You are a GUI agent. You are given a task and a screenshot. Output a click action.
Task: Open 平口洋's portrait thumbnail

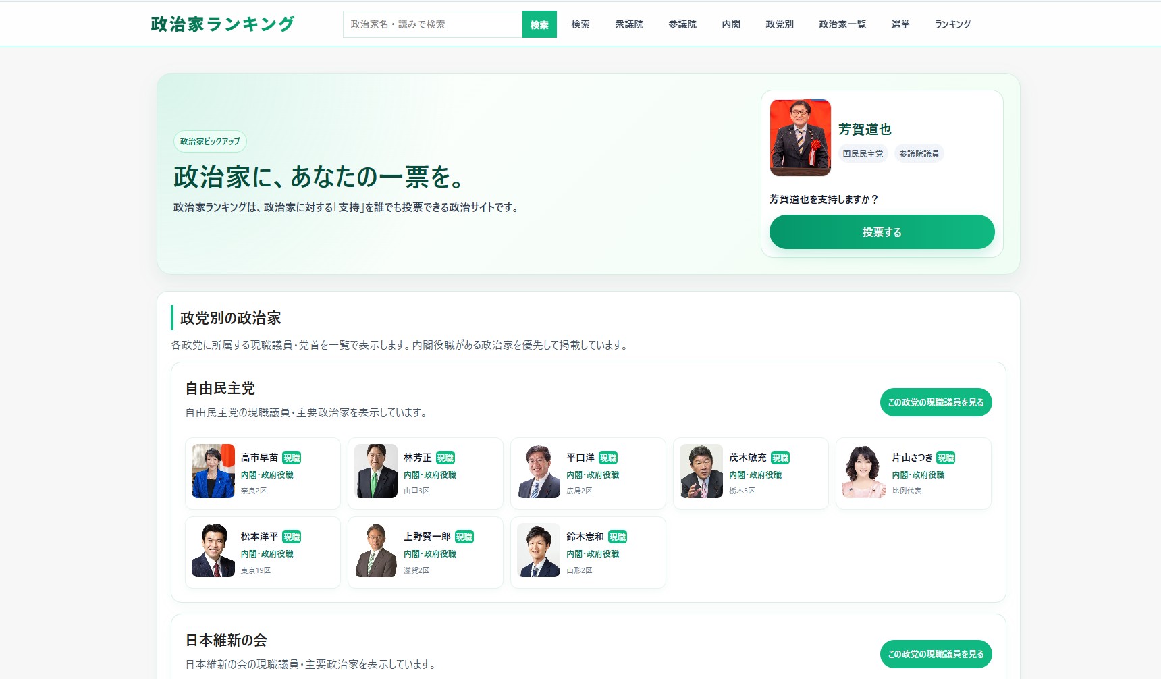(x=539, y=471)
